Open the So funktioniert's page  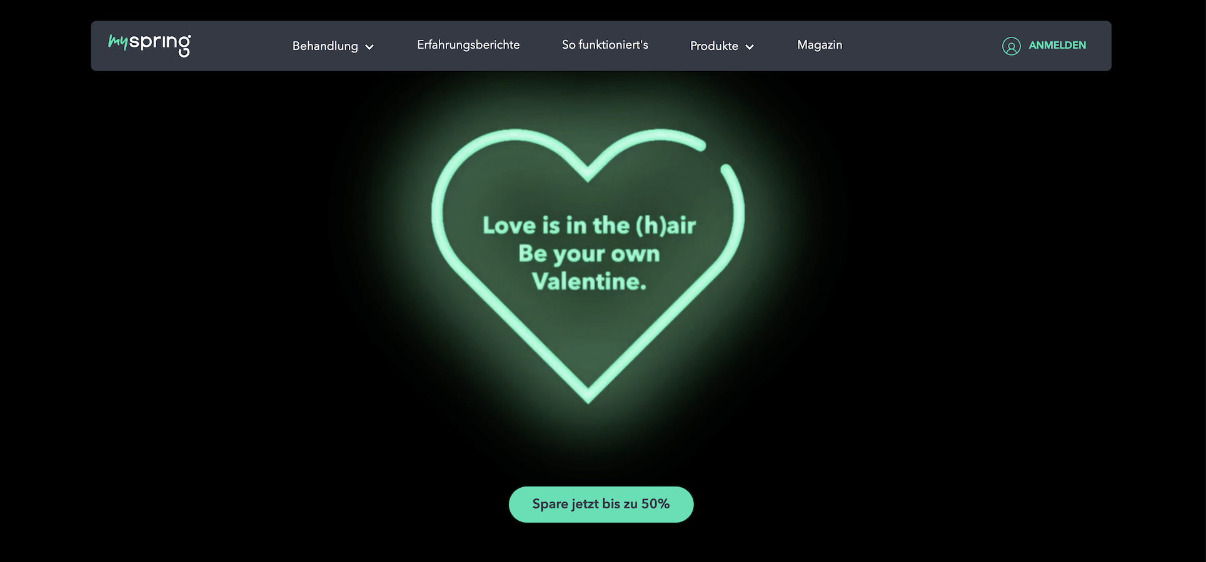tap(605, 45)
